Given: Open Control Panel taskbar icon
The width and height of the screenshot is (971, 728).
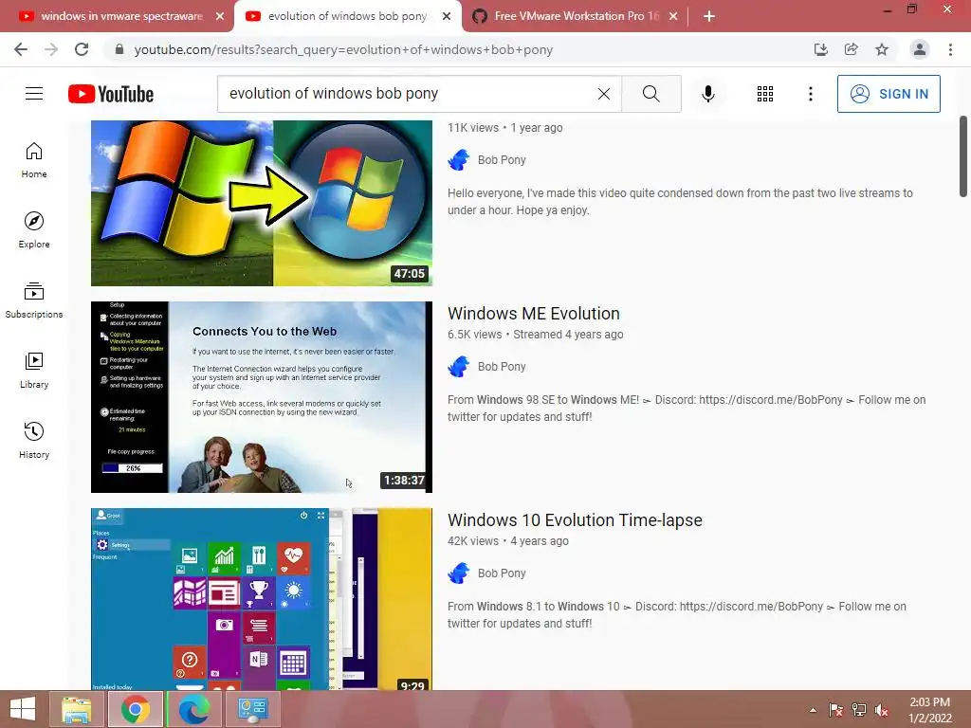Looking at the screenshot, I should tap(252, 709).
